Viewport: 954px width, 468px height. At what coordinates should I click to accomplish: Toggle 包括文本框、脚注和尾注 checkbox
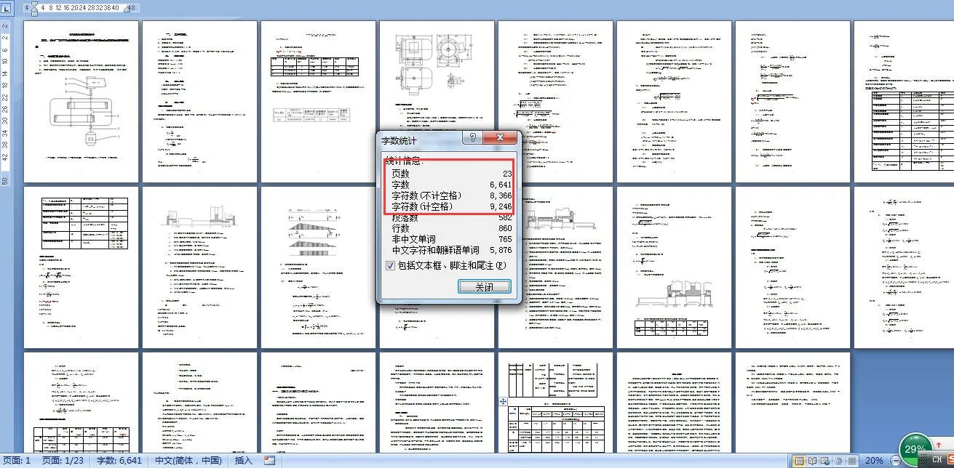[x=391, y=266]
